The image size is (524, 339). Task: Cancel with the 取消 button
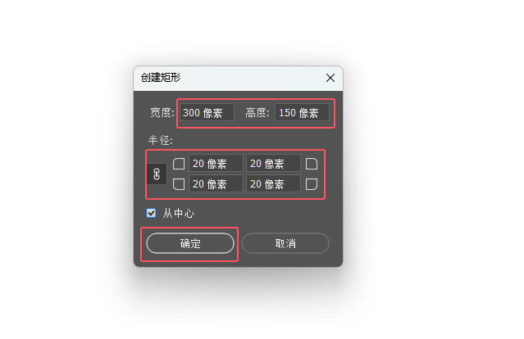pyautogui.click(x=285, y=243)
